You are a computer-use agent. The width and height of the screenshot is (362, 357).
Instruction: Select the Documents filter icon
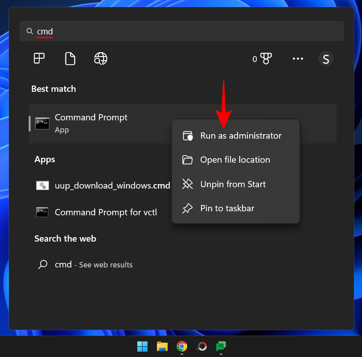coord(70,58)
